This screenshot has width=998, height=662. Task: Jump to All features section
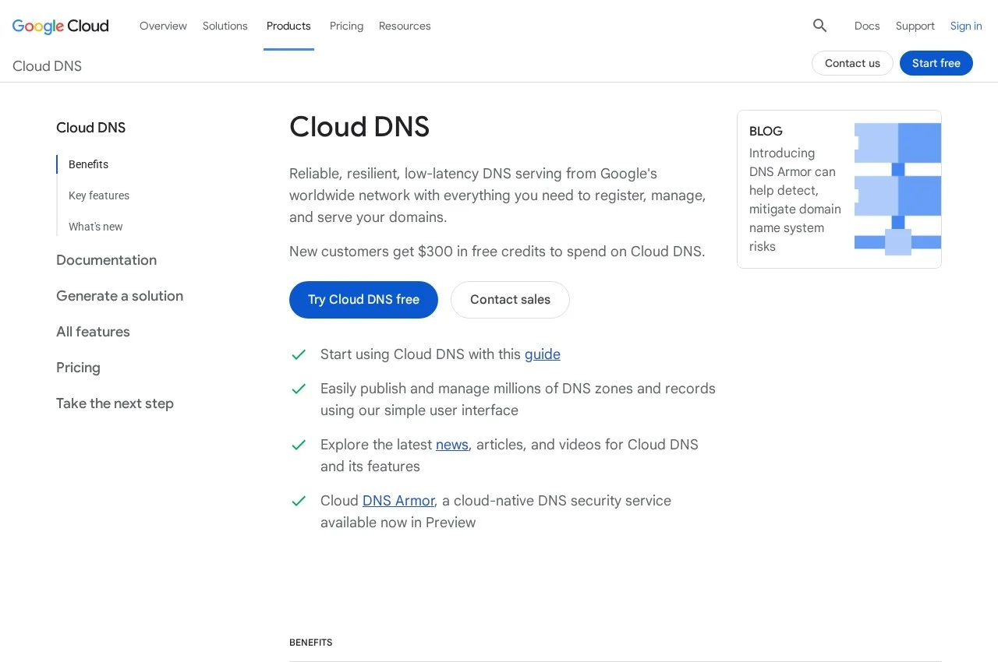point(93,332)
